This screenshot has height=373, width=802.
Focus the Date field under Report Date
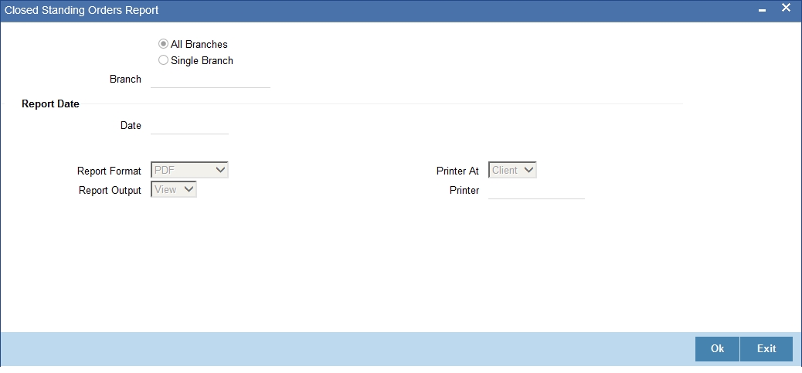[190, 126]
